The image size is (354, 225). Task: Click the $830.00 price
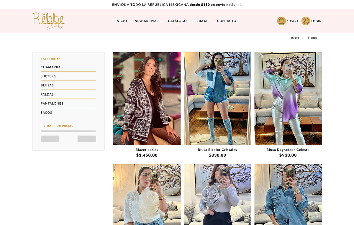click(x=217, y=155)
